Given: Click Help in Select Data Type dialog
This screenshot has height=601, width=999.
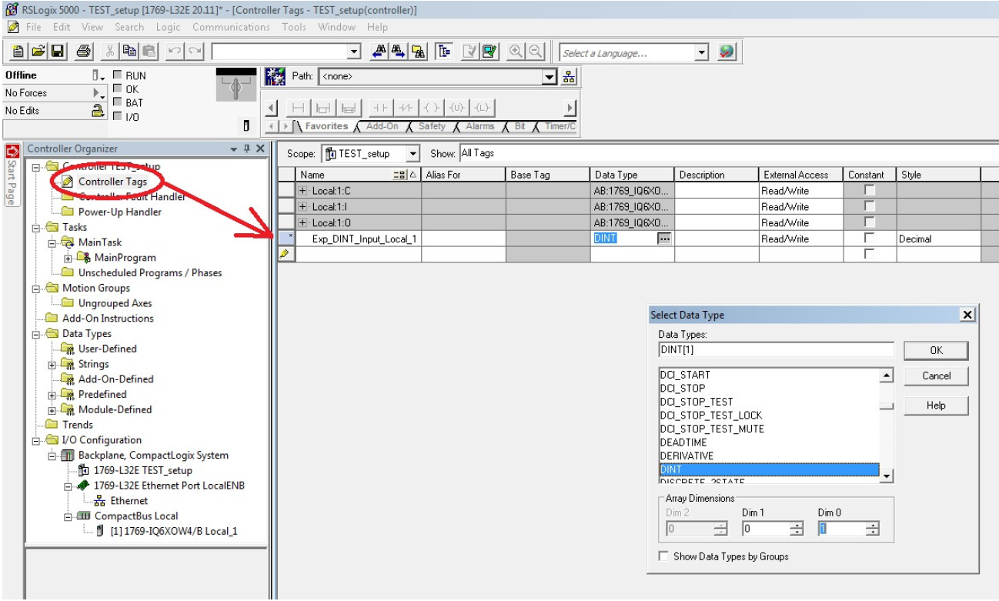Looking at the screenshot, I should [936, 406].
